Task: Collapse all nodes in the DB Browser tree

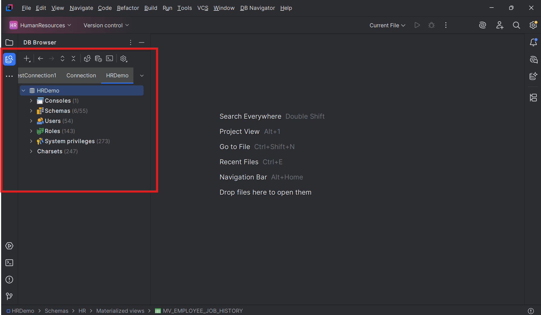Action: [73, 58]
